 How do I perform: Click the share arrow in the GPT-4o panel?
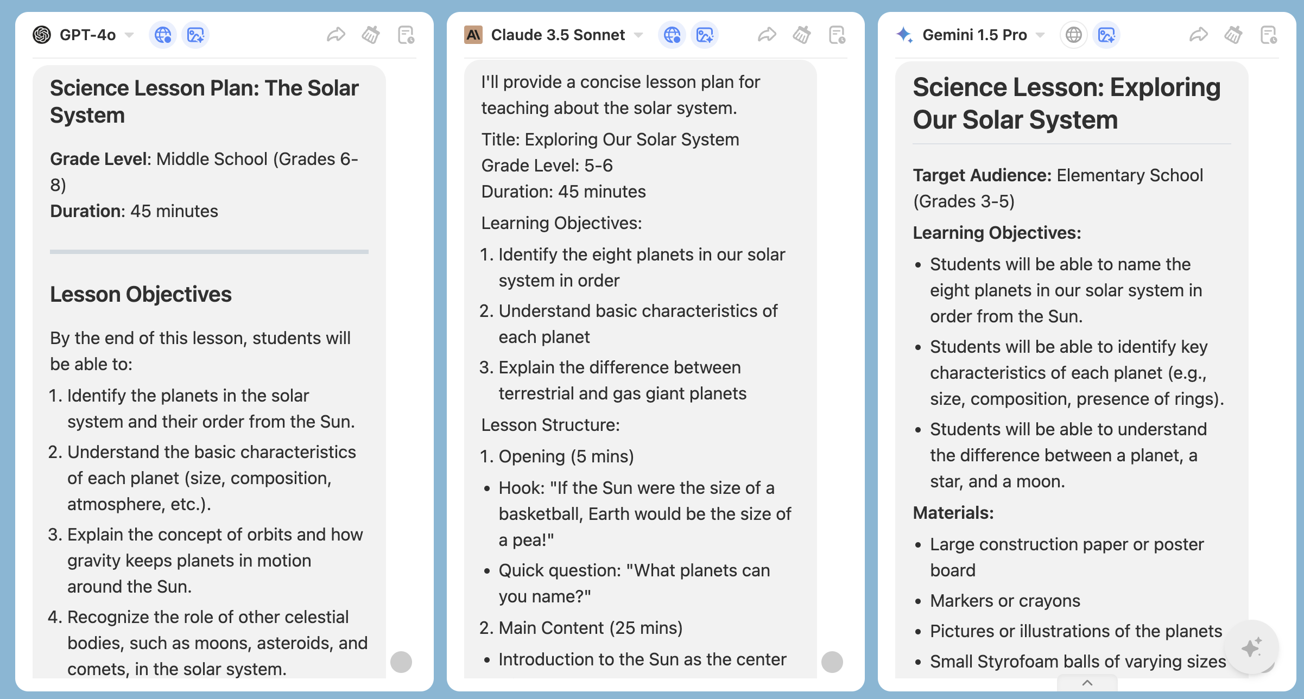(336, 35)
